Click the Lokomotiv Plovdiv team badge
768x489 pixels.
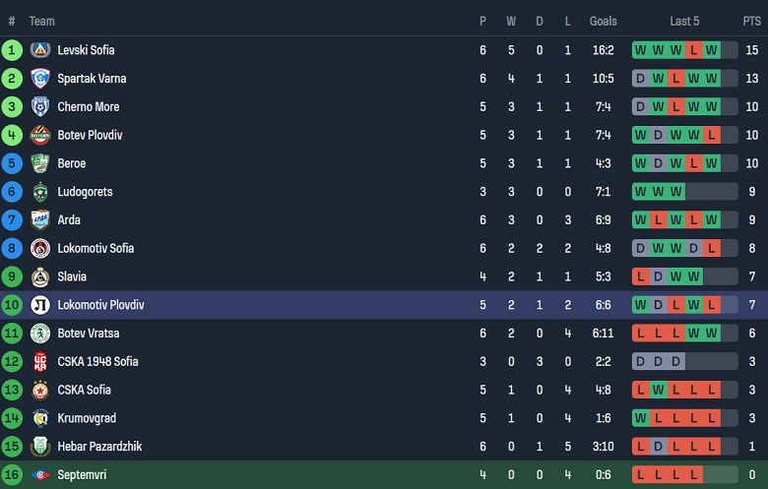coord(40,305)
